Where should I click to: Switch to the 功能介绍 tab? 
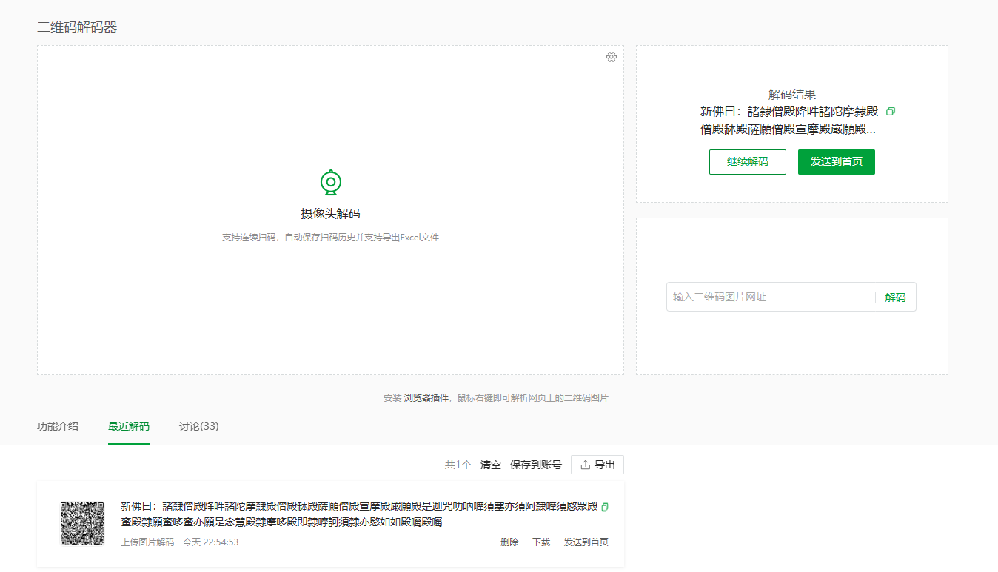point(58,426)
